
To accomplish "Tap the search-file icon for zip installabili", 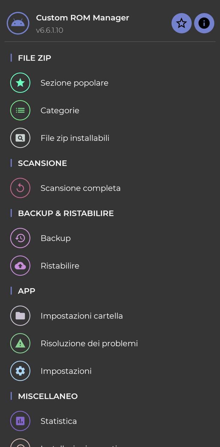I will coord(20,138).
